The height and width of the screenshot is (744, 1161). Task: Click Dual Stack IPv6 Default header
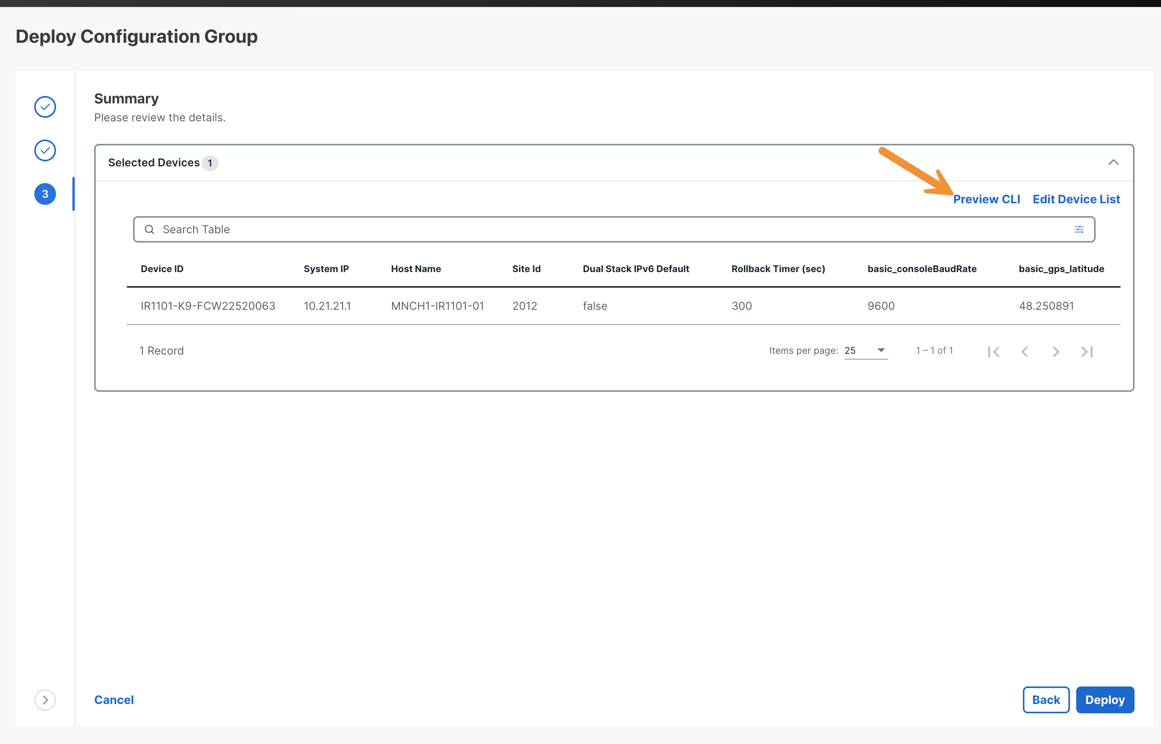pyautogui.click(x=635, y=269)
